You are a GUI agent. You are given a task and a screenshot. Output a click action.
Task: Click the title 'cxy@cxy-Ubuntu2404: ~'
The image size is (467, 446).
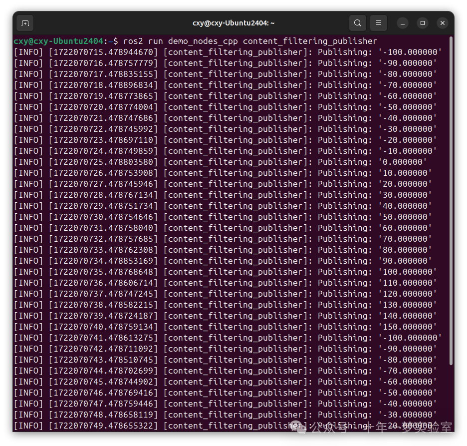(x=233, y=23)
